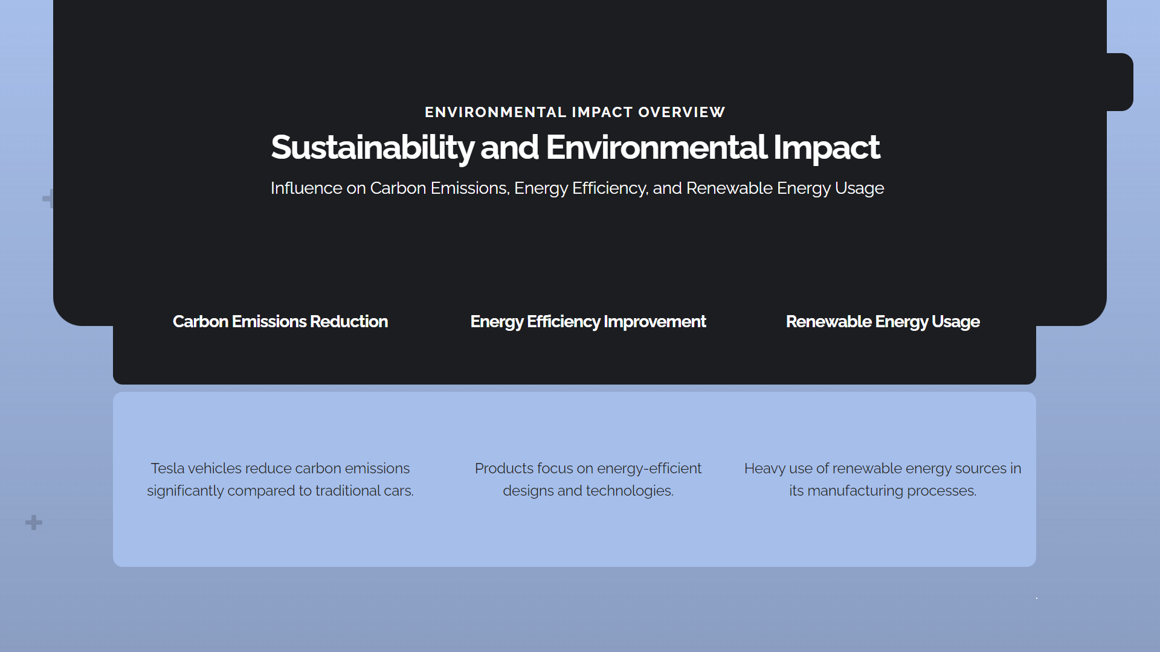Click 'Renewable Energy Usage' within the subtitle line

[x=785, y=188]
